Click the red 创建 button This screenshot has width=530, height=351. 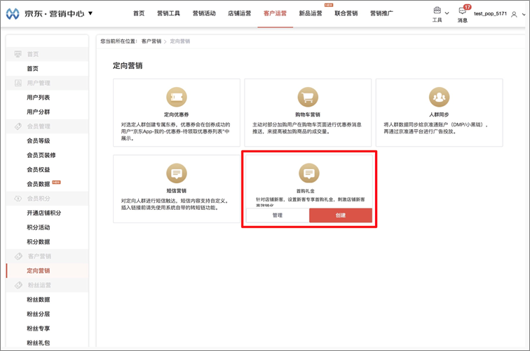[x=341, y=216]
